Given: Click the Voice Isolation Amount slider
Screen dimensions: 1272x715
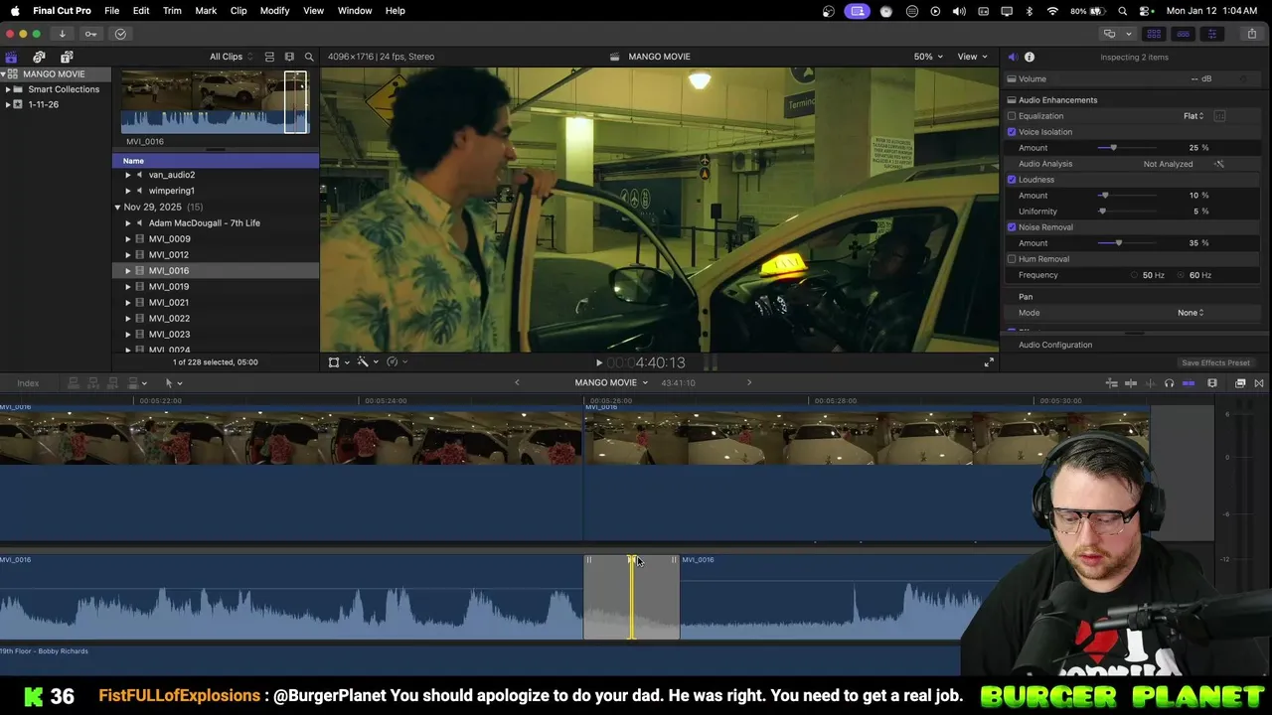Looking at the screenshot, I should coord(1127,148).
